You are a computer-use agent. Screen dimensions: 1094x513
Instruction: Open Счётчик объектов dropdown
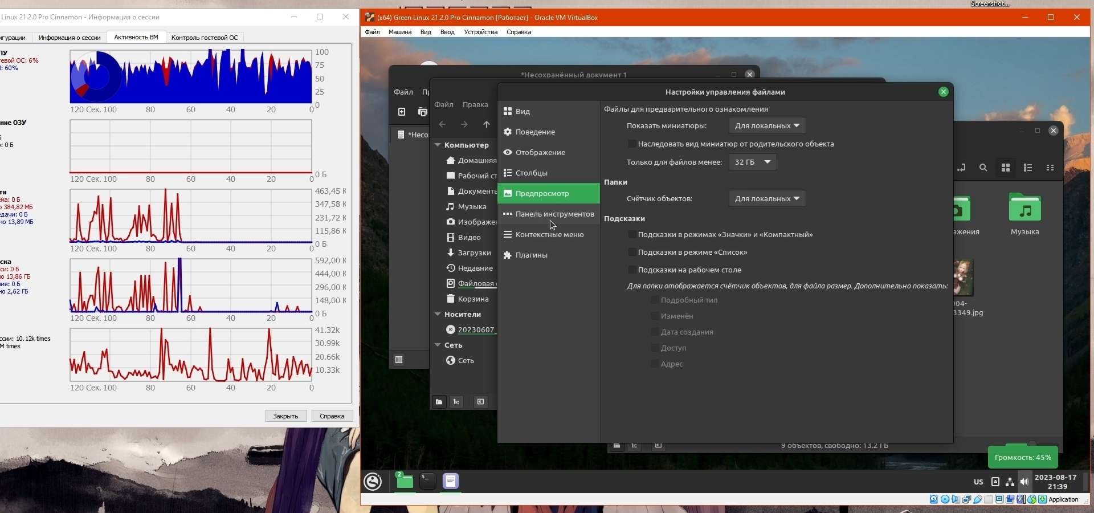(767, 198)
